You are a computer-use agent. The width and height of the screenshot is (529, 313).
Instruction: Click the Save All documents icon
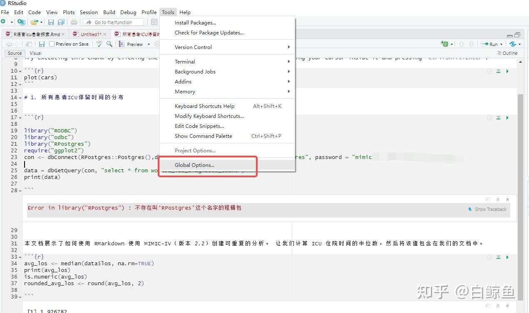pyautogui.click(x=61, y=22)
